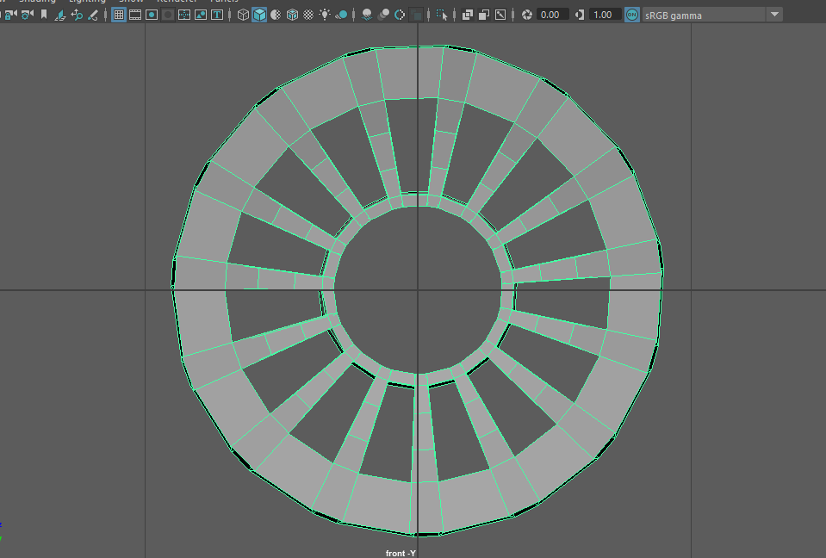Image resolution: width=826 pixels, height=558 pixels.
Task: Select the 2D pan/zoom tool icon
Action: [x=76, y=15]
